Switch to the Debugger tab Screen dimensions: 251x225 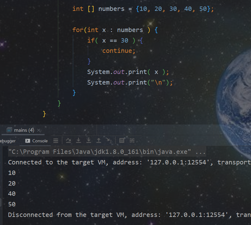[x=8, y=141]
